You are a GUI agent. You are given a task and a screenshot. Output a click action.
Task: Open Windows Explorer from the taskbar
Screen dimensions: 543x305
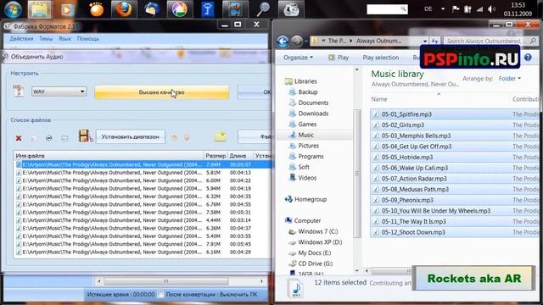click(40, 9)
